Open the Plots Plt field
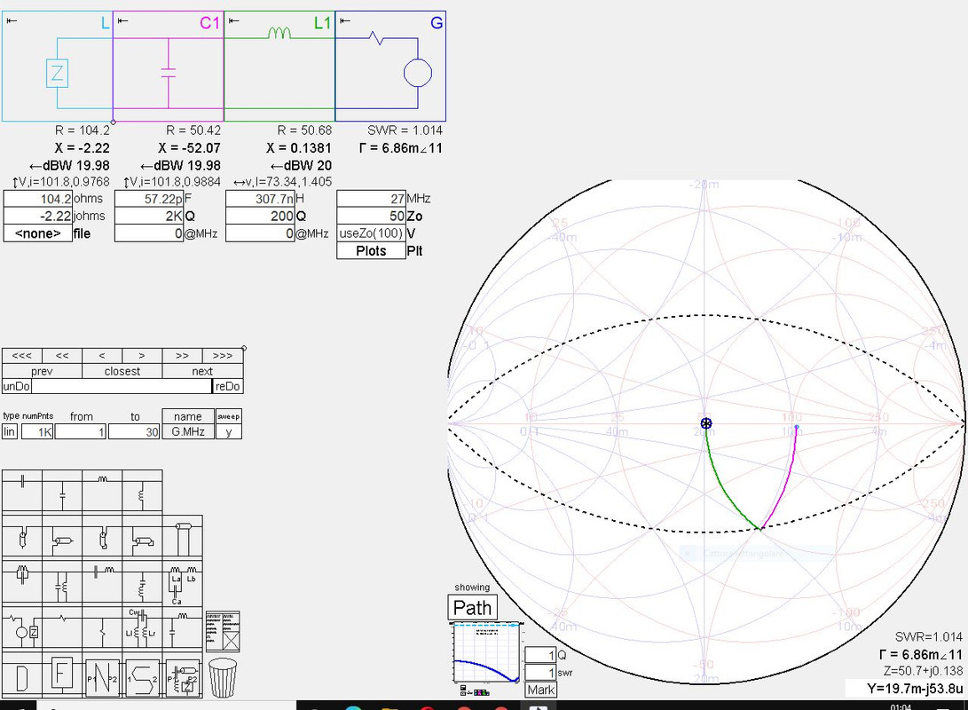The image size is (968, 710). (x=371, y=250)
